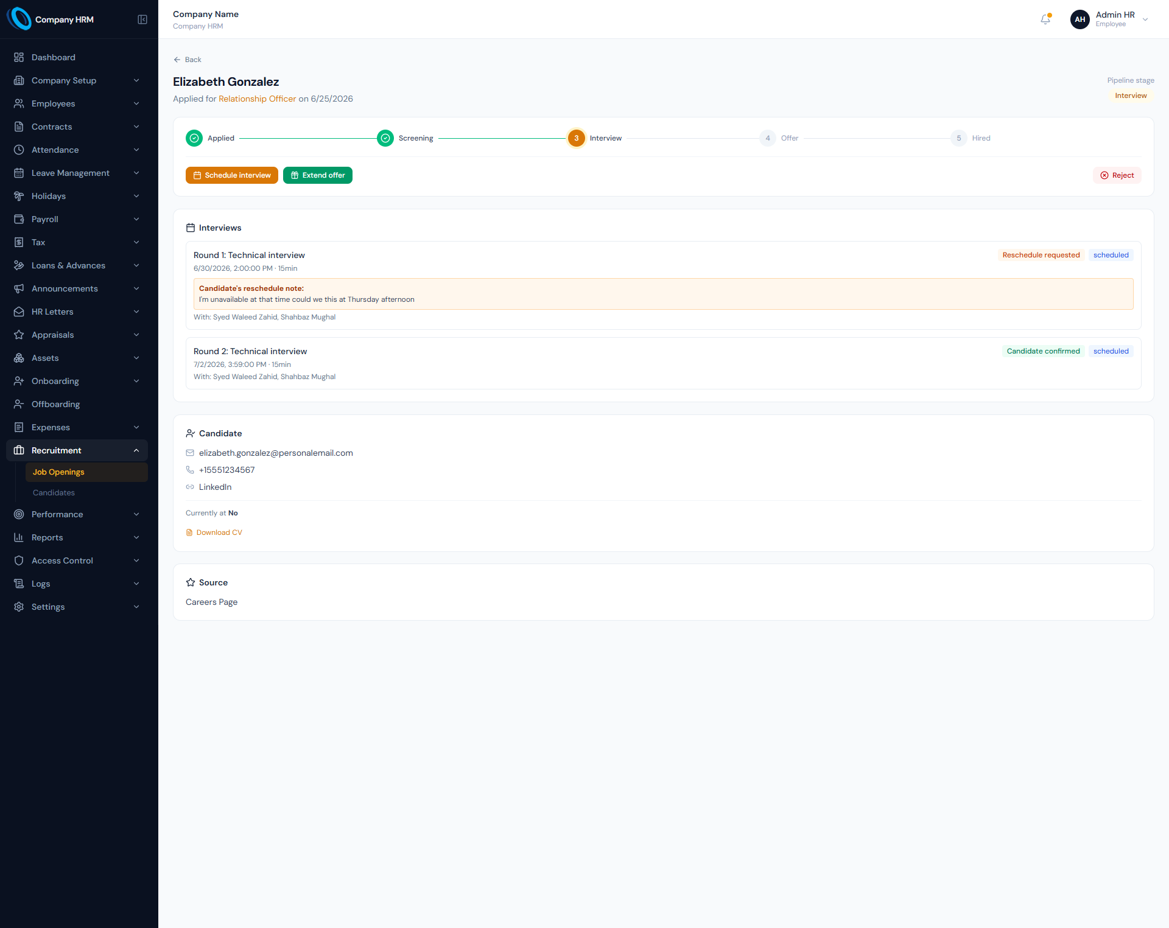Click the Offer step number 4
1169x928 pixels.
click(768, 138)
